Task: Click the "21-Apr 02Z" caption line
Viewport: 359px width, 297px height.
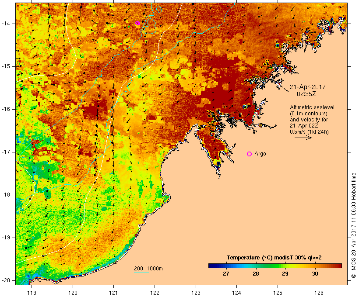Action: (304, 126)
